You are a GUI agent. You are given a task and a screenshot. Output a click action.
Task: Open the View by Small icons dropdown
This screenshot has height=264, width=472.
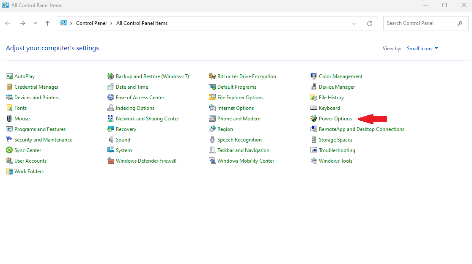(422, 49)
